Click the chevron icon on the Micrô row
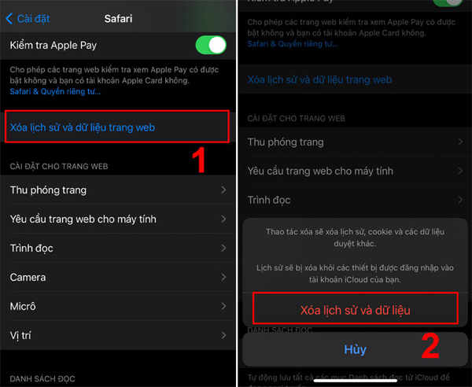The width and height of the screenshot is (472, 387). 223,306
